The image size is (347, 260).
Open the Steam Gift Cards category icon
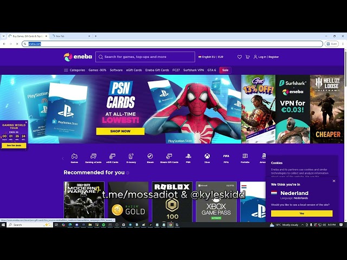tap(169, 158)
